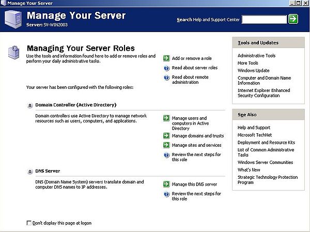
Task: Click the green search go arrow button
Action: point(293,19)
